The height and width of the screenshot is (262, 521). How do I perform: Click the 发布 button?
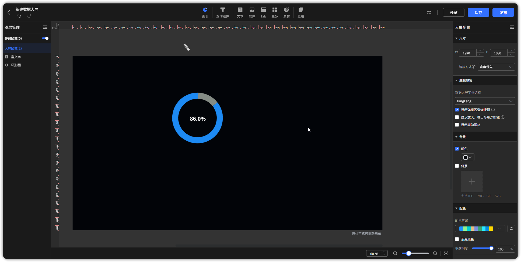(x=503, y=12)
